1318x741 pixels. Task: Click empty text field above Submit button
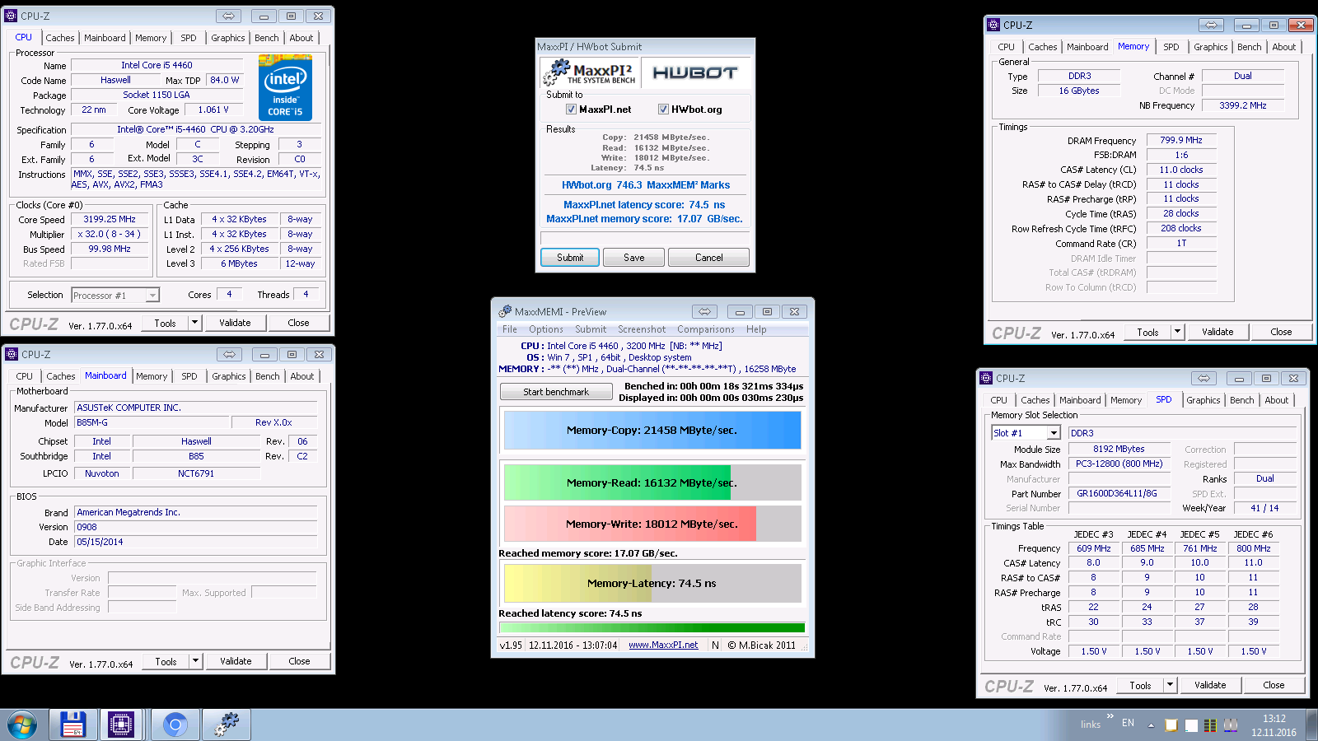[x=645, y=238]
